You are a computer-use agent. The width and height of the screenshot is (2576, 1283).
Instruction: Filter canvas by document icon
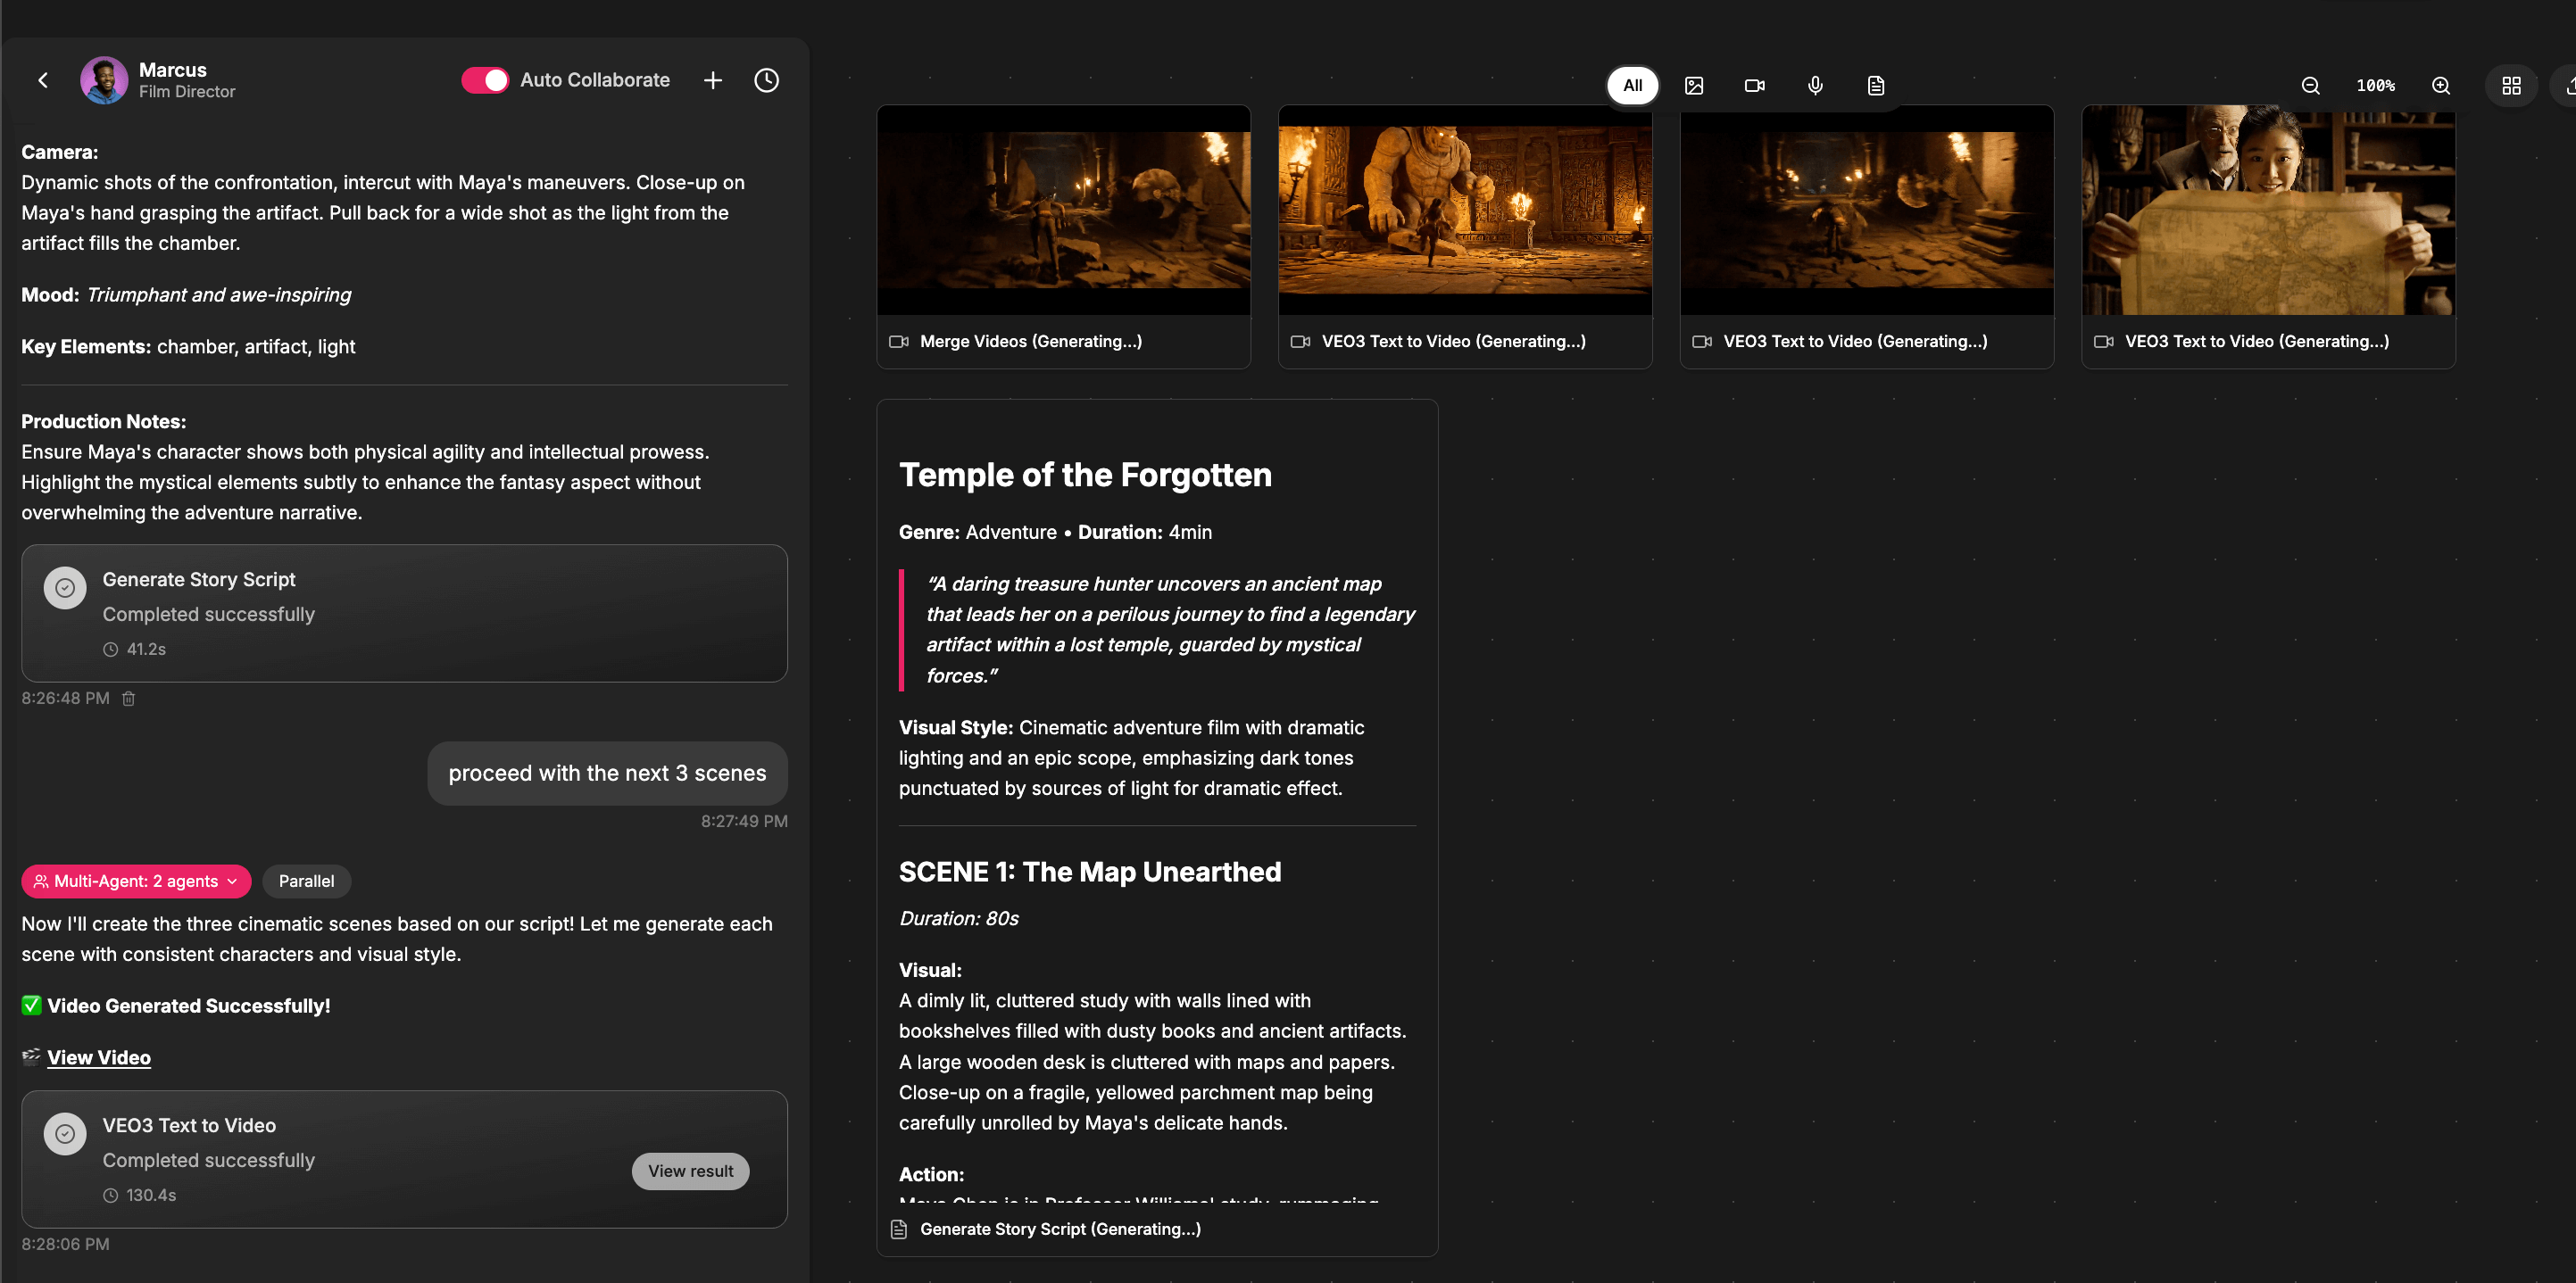click(x=1875, y=86)
